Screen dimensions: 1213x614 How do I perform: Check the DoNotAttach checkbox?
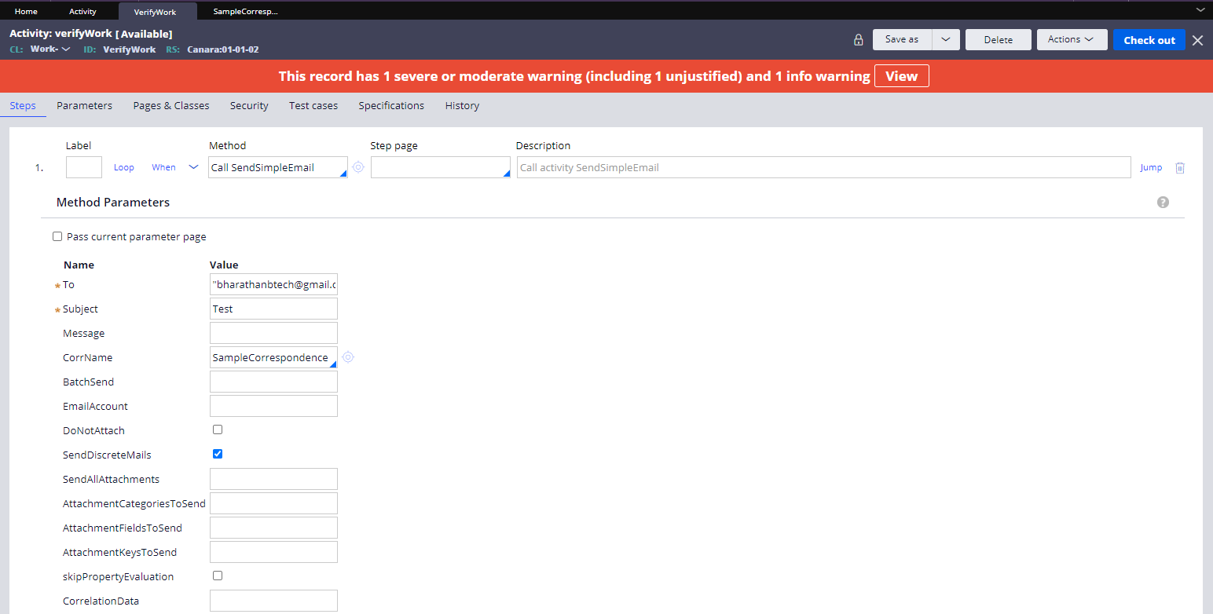pos(217,429)
